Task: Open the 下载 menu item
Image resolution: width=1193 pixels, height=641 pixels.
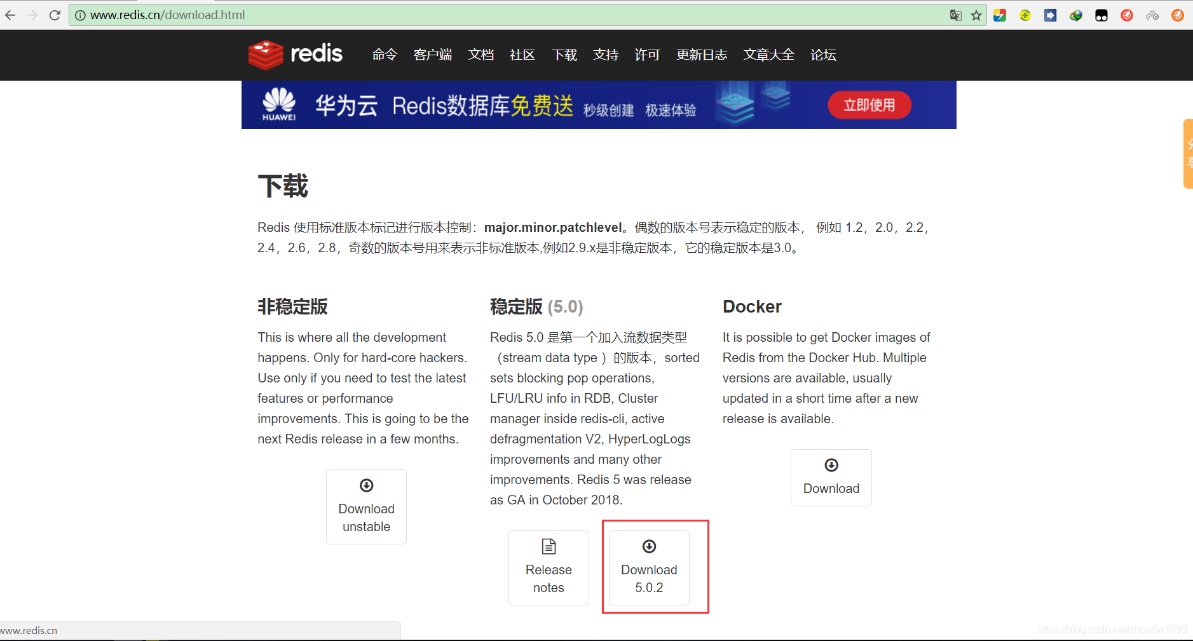Action: click(x=564, y=55)
